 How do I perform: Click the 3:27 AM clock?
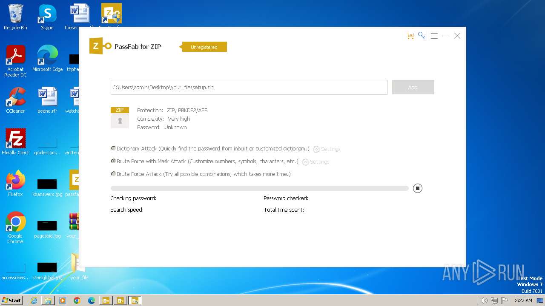(x=523, y=300)
